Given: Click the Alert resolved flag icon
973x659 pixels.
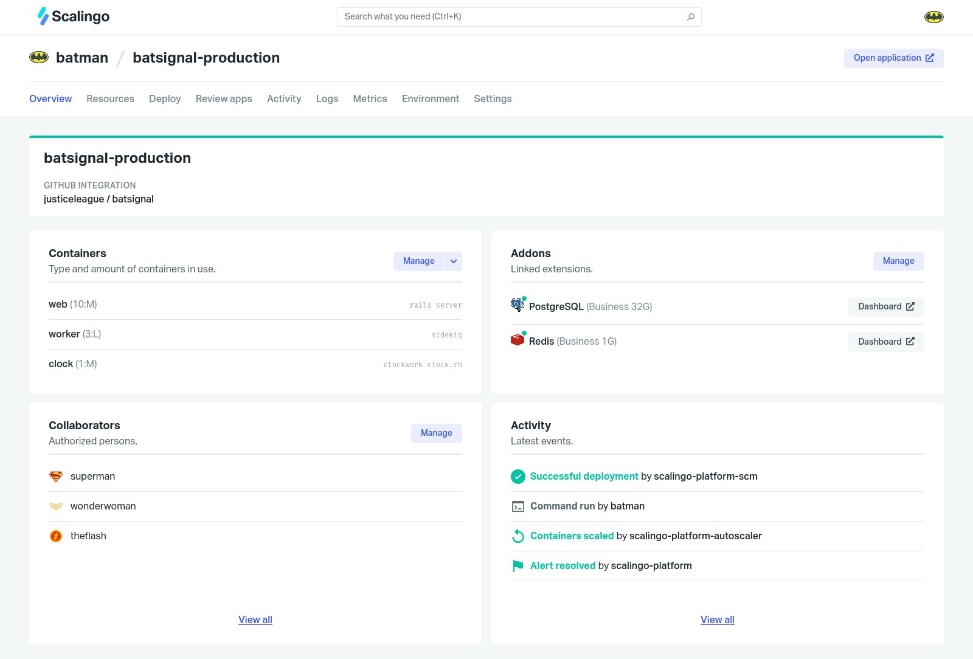Looking at the screenshot, I should coord(518,566).
